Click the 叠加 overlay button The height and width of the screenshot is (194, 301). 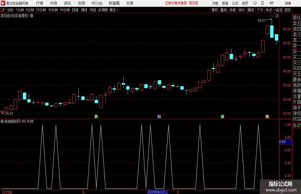pos(224,10)
